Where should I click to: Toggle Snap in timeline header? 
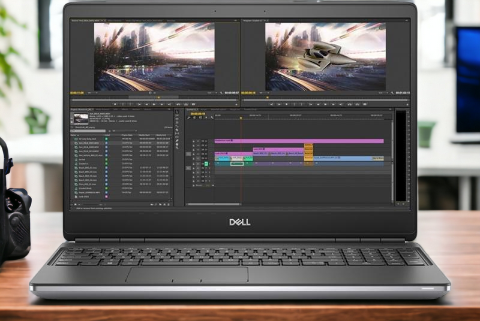click(x=194, y=117)
